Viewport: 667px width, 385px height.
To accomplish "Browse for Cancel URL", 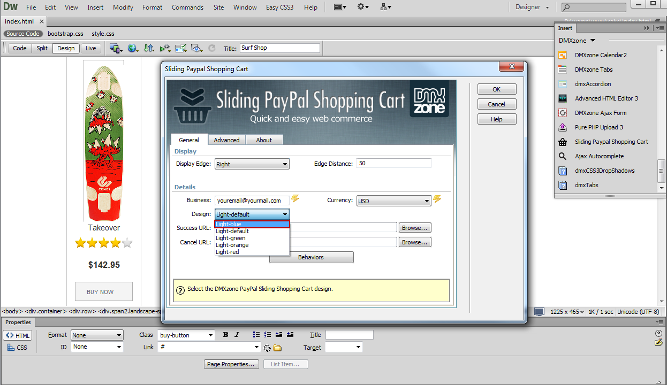I will (415, 242).
